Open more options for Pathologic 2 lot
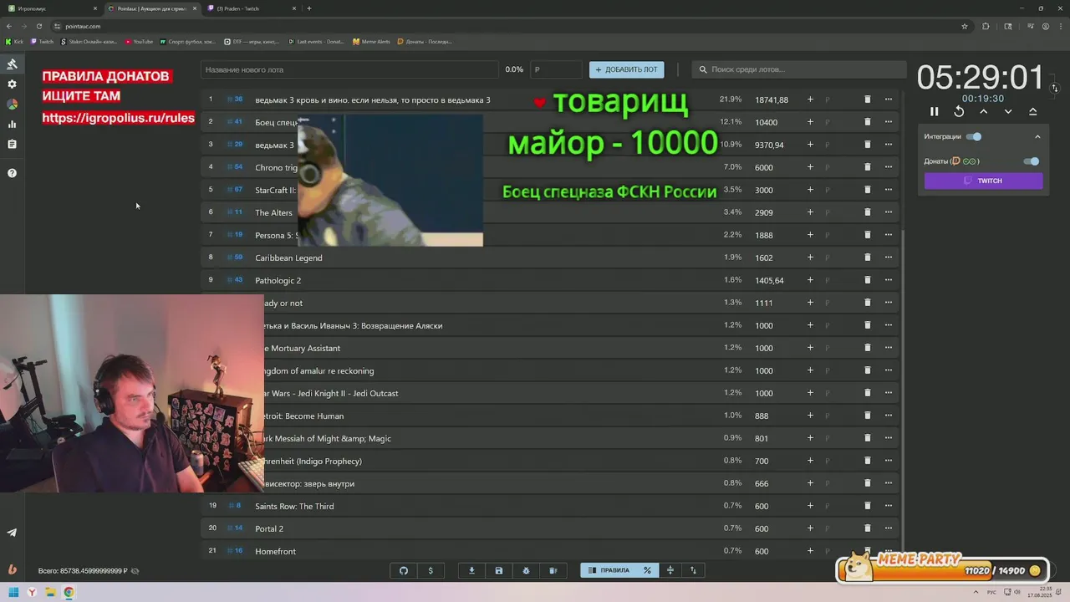Screen dimensions: 1070x602 pos(889,280)
